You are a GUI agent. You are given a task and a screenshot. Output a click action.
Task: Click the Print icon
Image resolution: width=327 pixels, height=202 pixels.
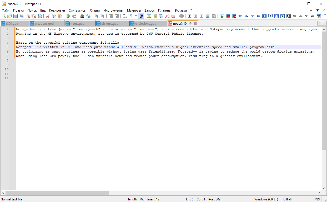click(x=40, y=16)
